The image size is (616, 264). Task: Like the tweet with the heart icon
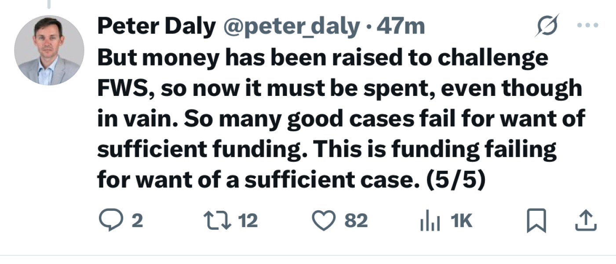(x=324, y=220)
